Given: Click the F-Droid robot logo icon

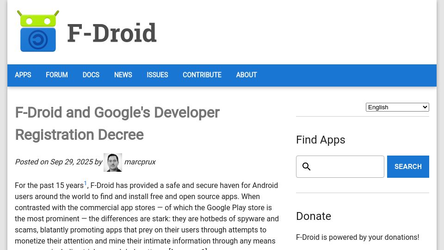Looking at the screenshot, I should click(x=38, y=31).
